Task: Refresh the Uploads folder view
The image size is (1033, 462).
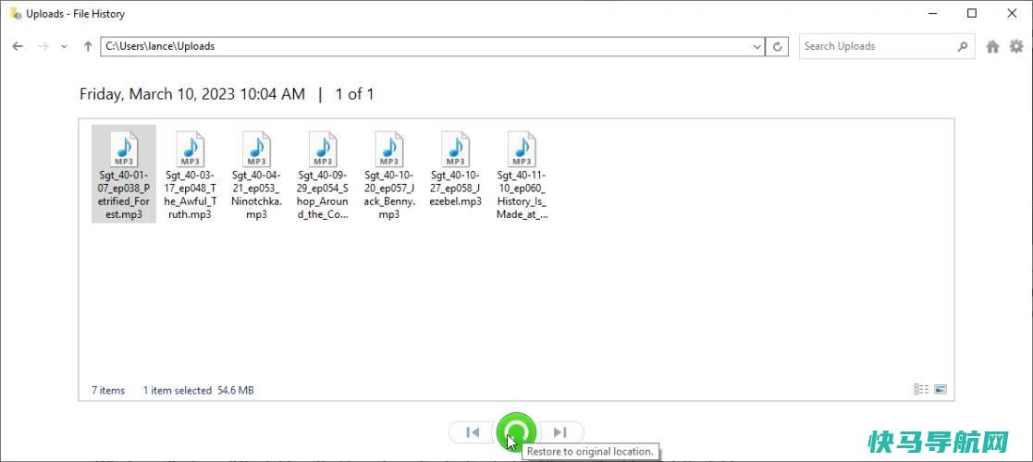Action: (x=778, y=47)
